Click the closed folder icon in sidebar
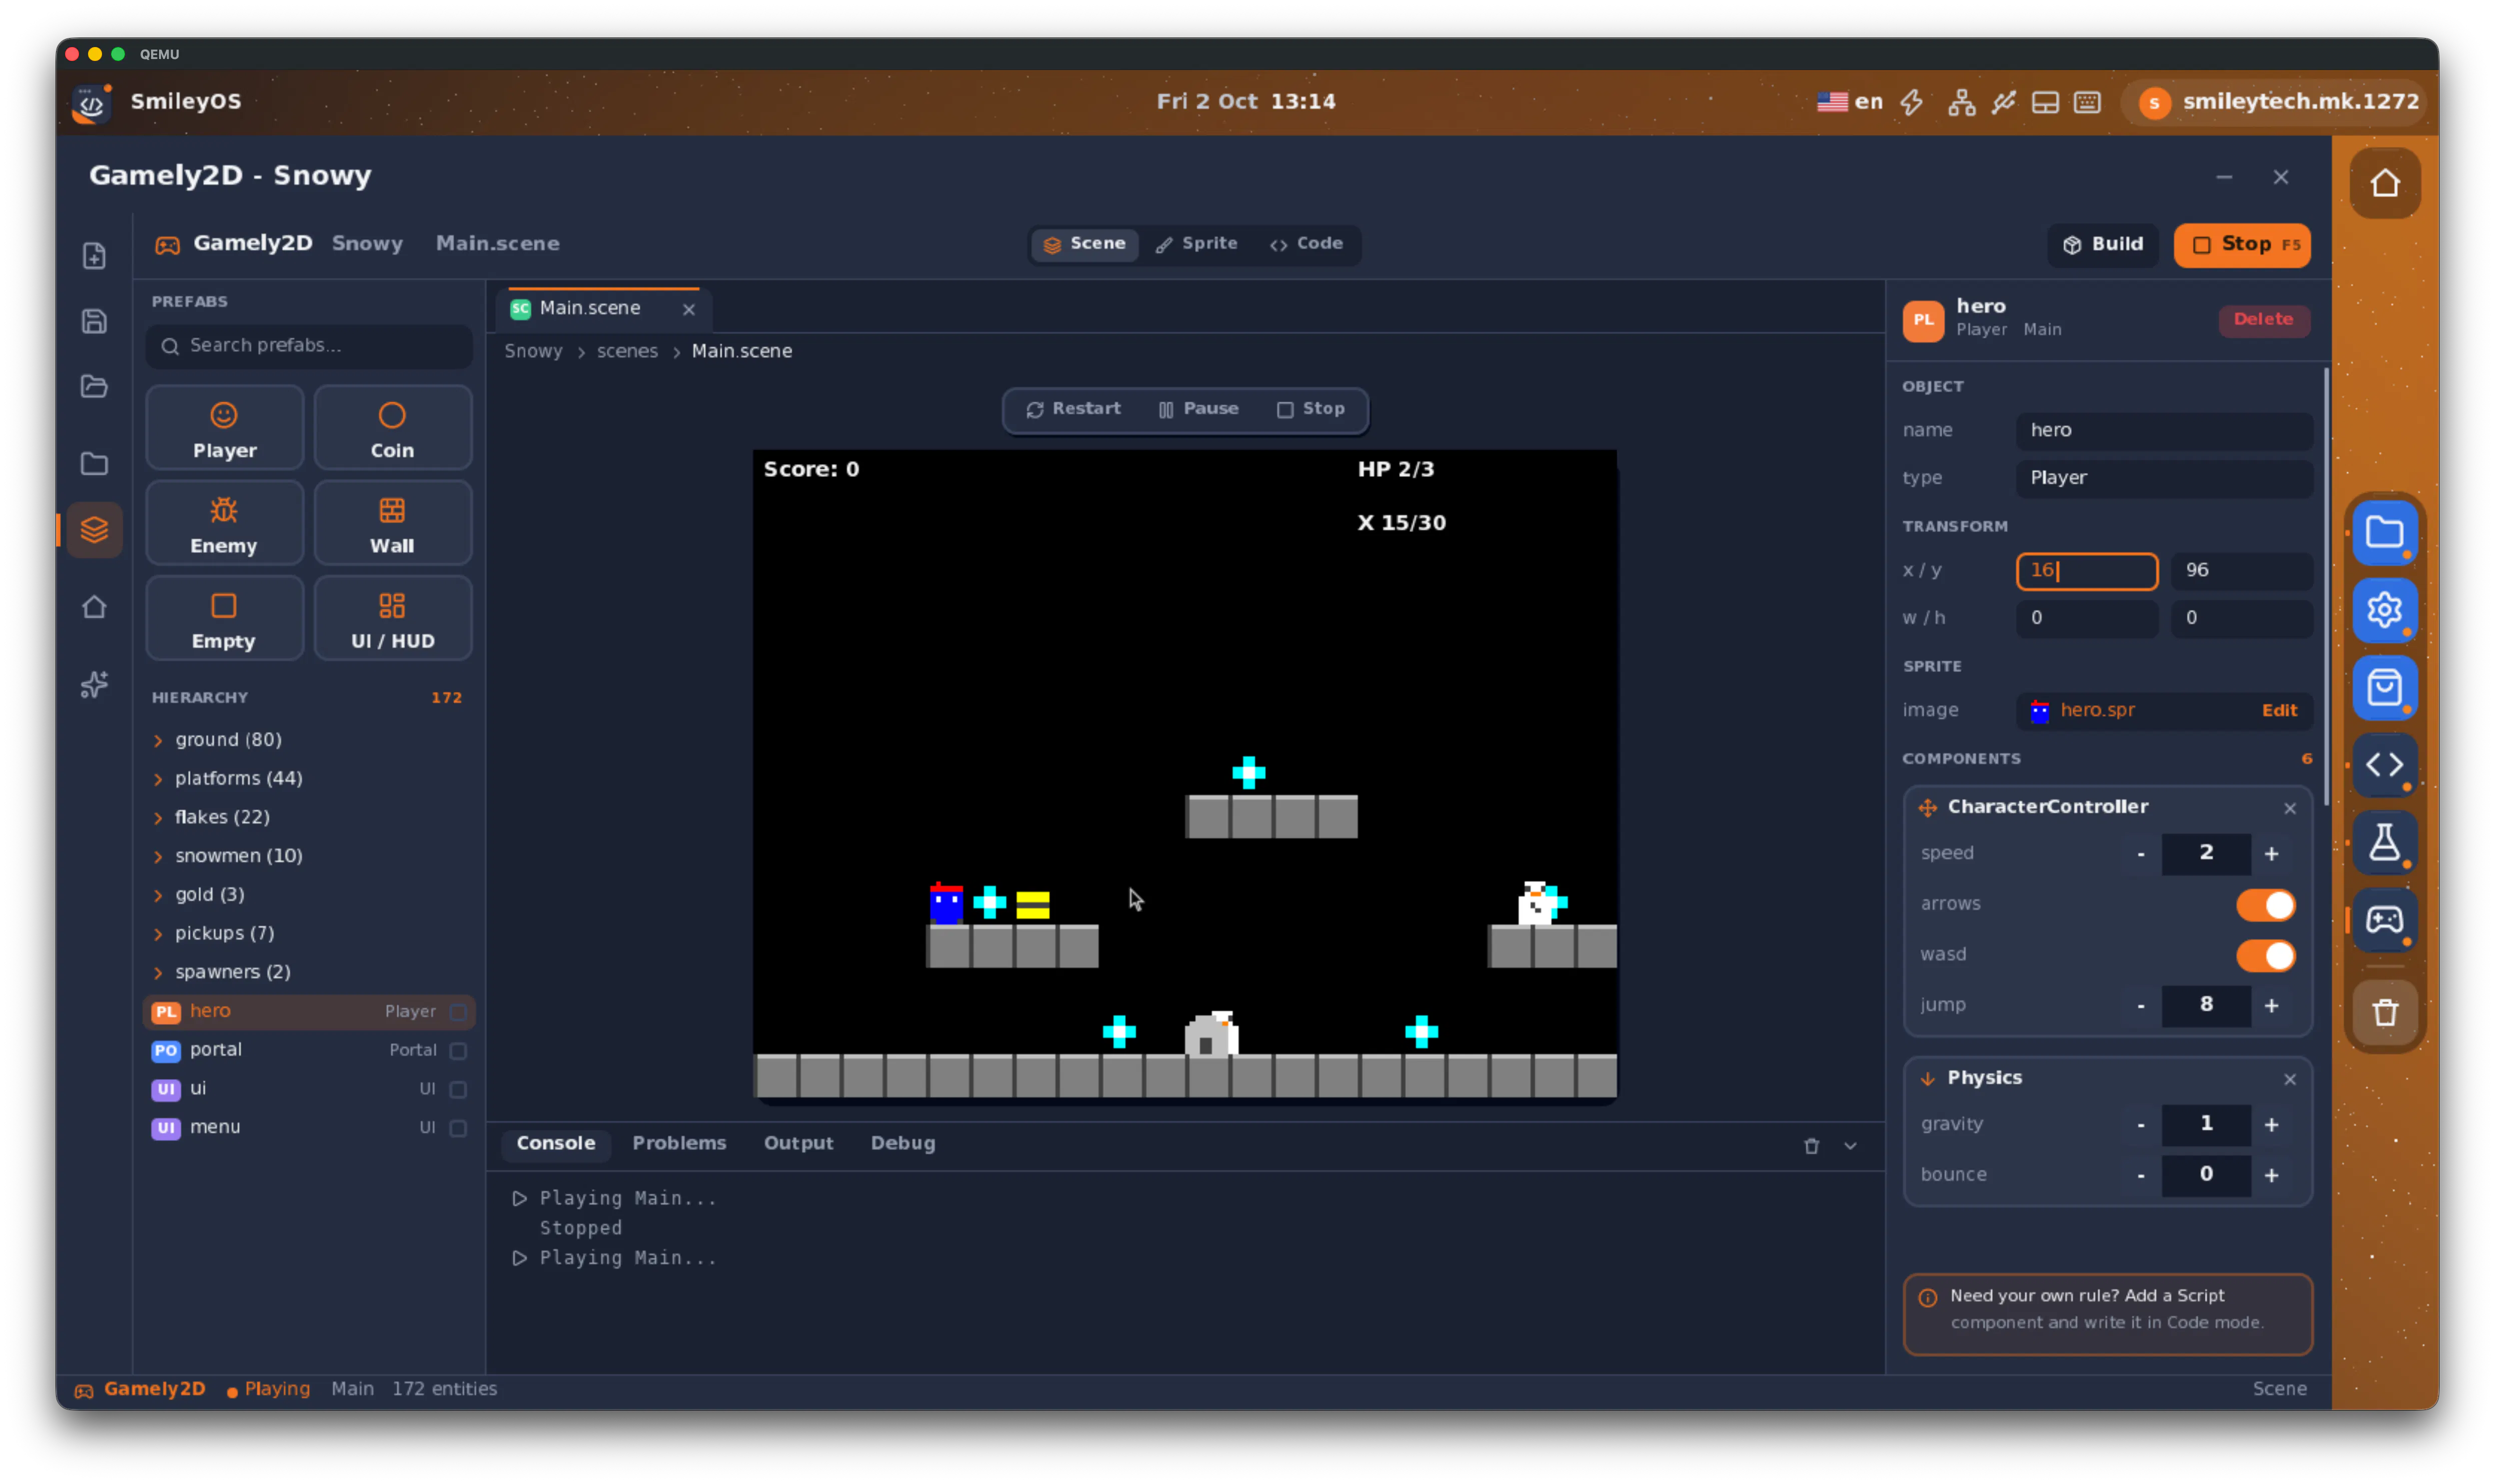Viewport: 2495px width, 1484px height. tap(94, 463)
